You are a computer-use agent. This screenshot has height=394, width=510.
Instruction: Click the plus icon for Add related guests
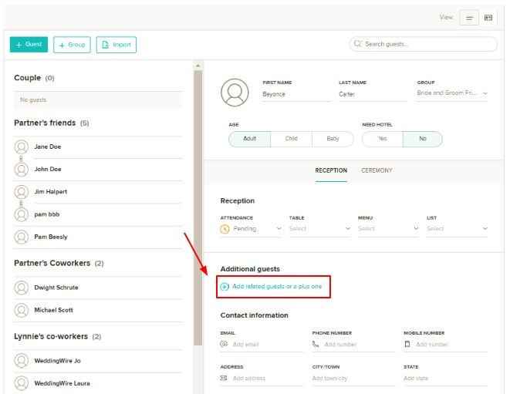tap(225, 286)
